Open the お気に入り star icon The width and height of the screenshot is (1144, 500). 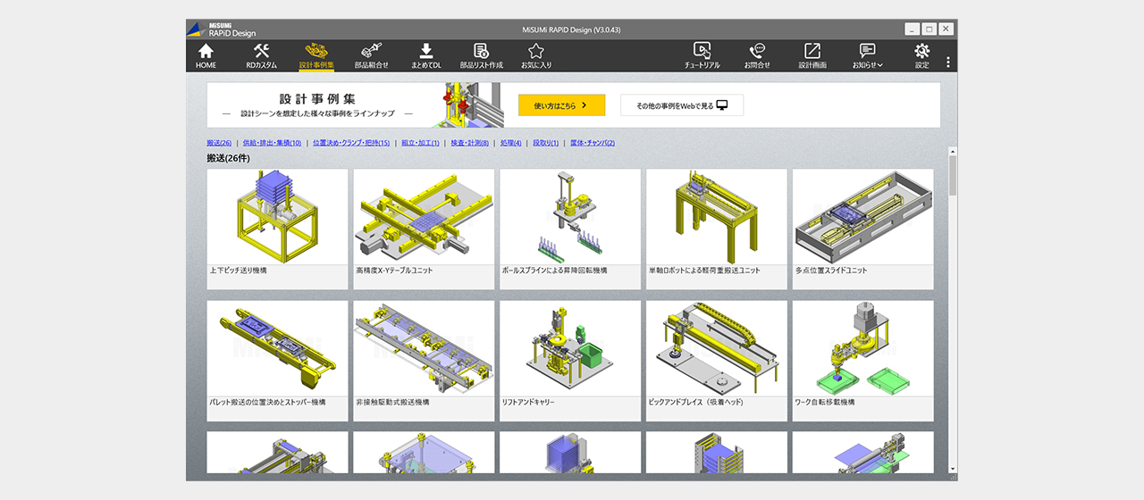pyautogui.click(x=536, y=55)
